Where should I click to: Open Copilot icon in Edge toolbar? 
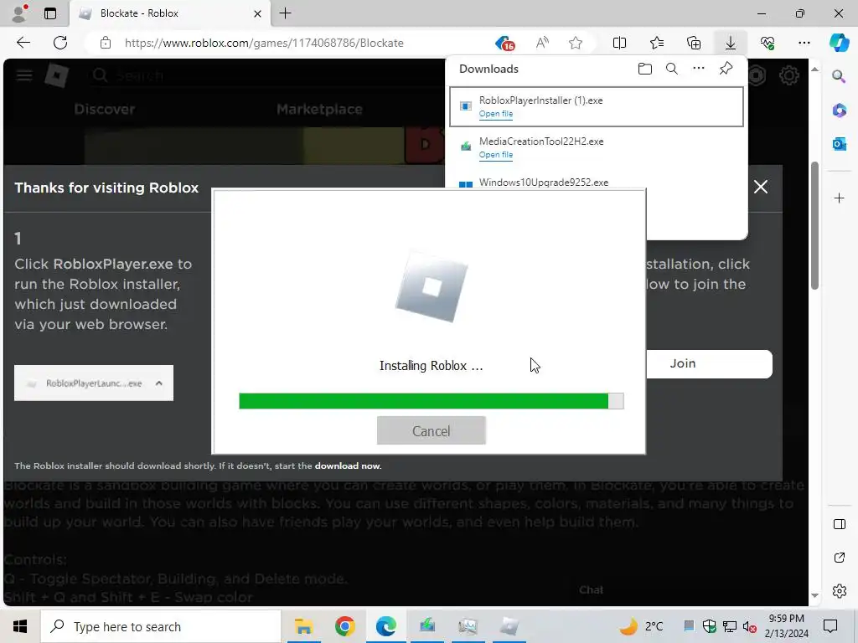click(x=839, y=43)
